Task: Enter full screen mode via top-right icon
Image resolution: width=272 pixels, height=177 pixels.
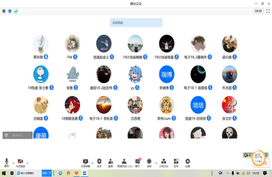Action: (x=268, y=11)
